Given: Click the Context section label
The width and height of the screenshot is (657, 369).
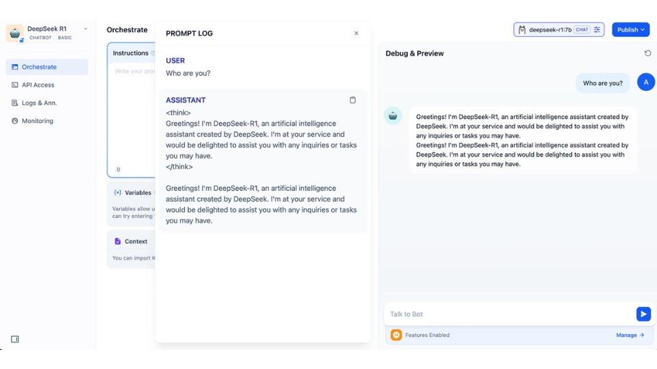Looking at the screenshot, I should (136, 241).
